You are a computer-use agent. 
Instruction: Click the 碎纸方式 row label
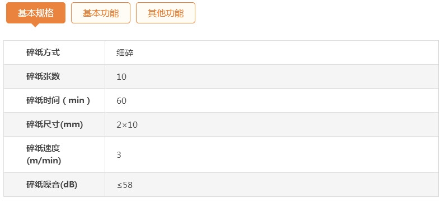tap(43, 52)
